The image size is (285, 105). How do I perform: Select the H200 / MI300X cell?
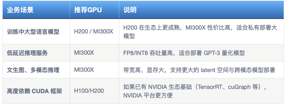point(94,31)
